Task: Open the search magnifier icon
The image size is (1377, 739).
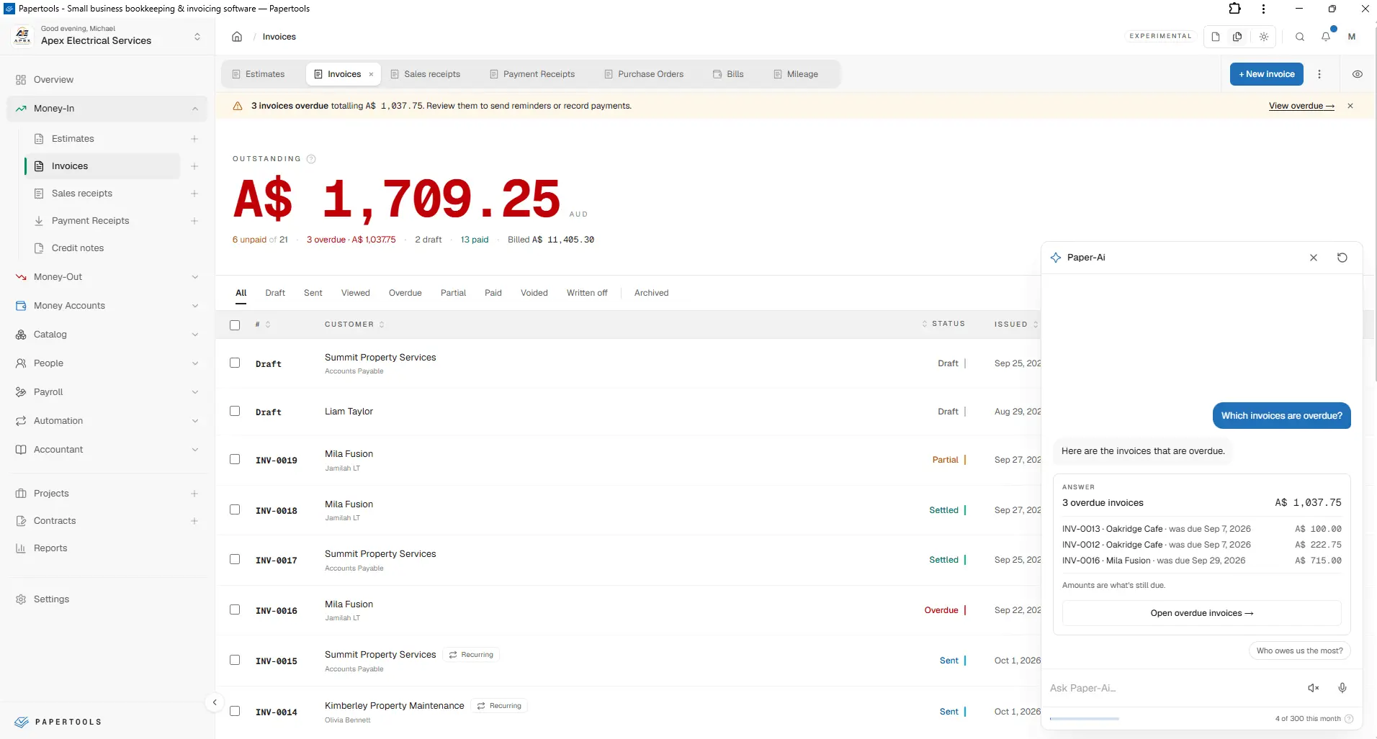Action: (1300, 37)
